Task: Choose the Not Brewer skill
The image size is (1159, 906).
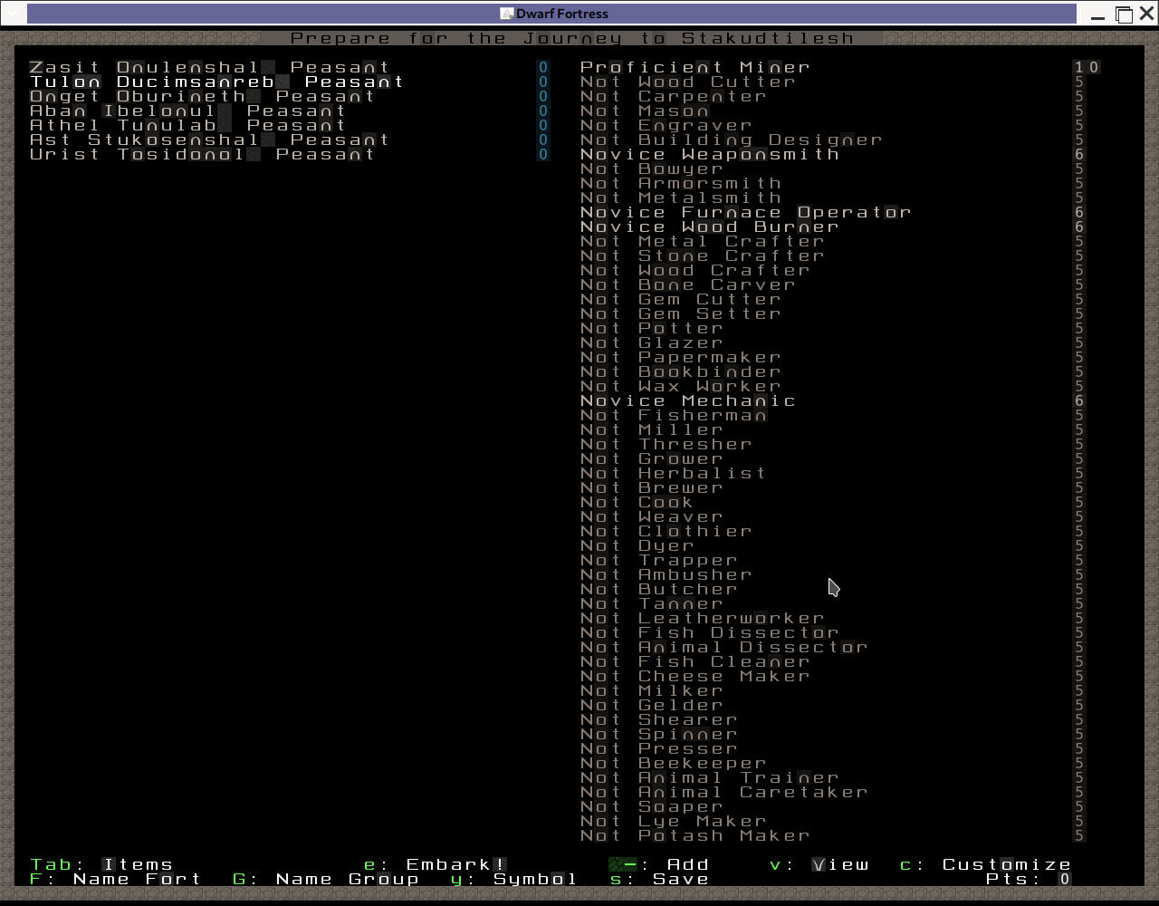Action: [x=651, y=487]
